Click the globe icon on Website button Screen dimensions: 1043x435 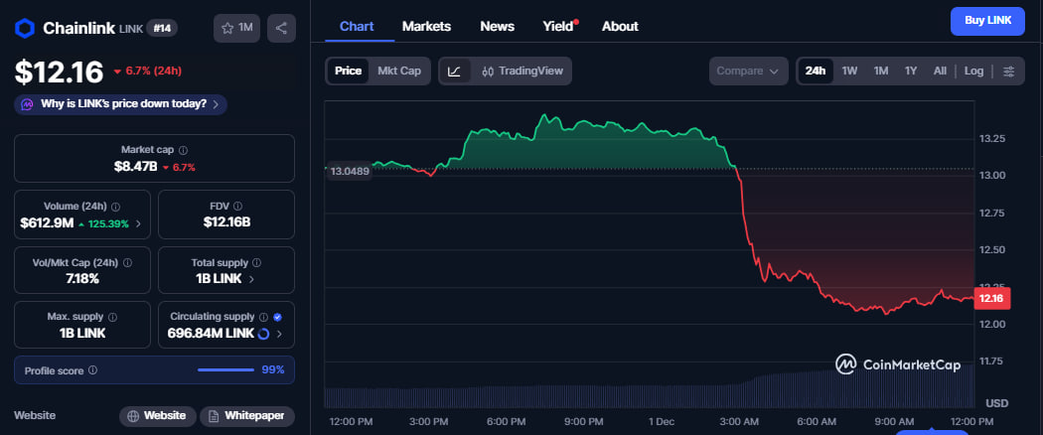click(133, 416)
